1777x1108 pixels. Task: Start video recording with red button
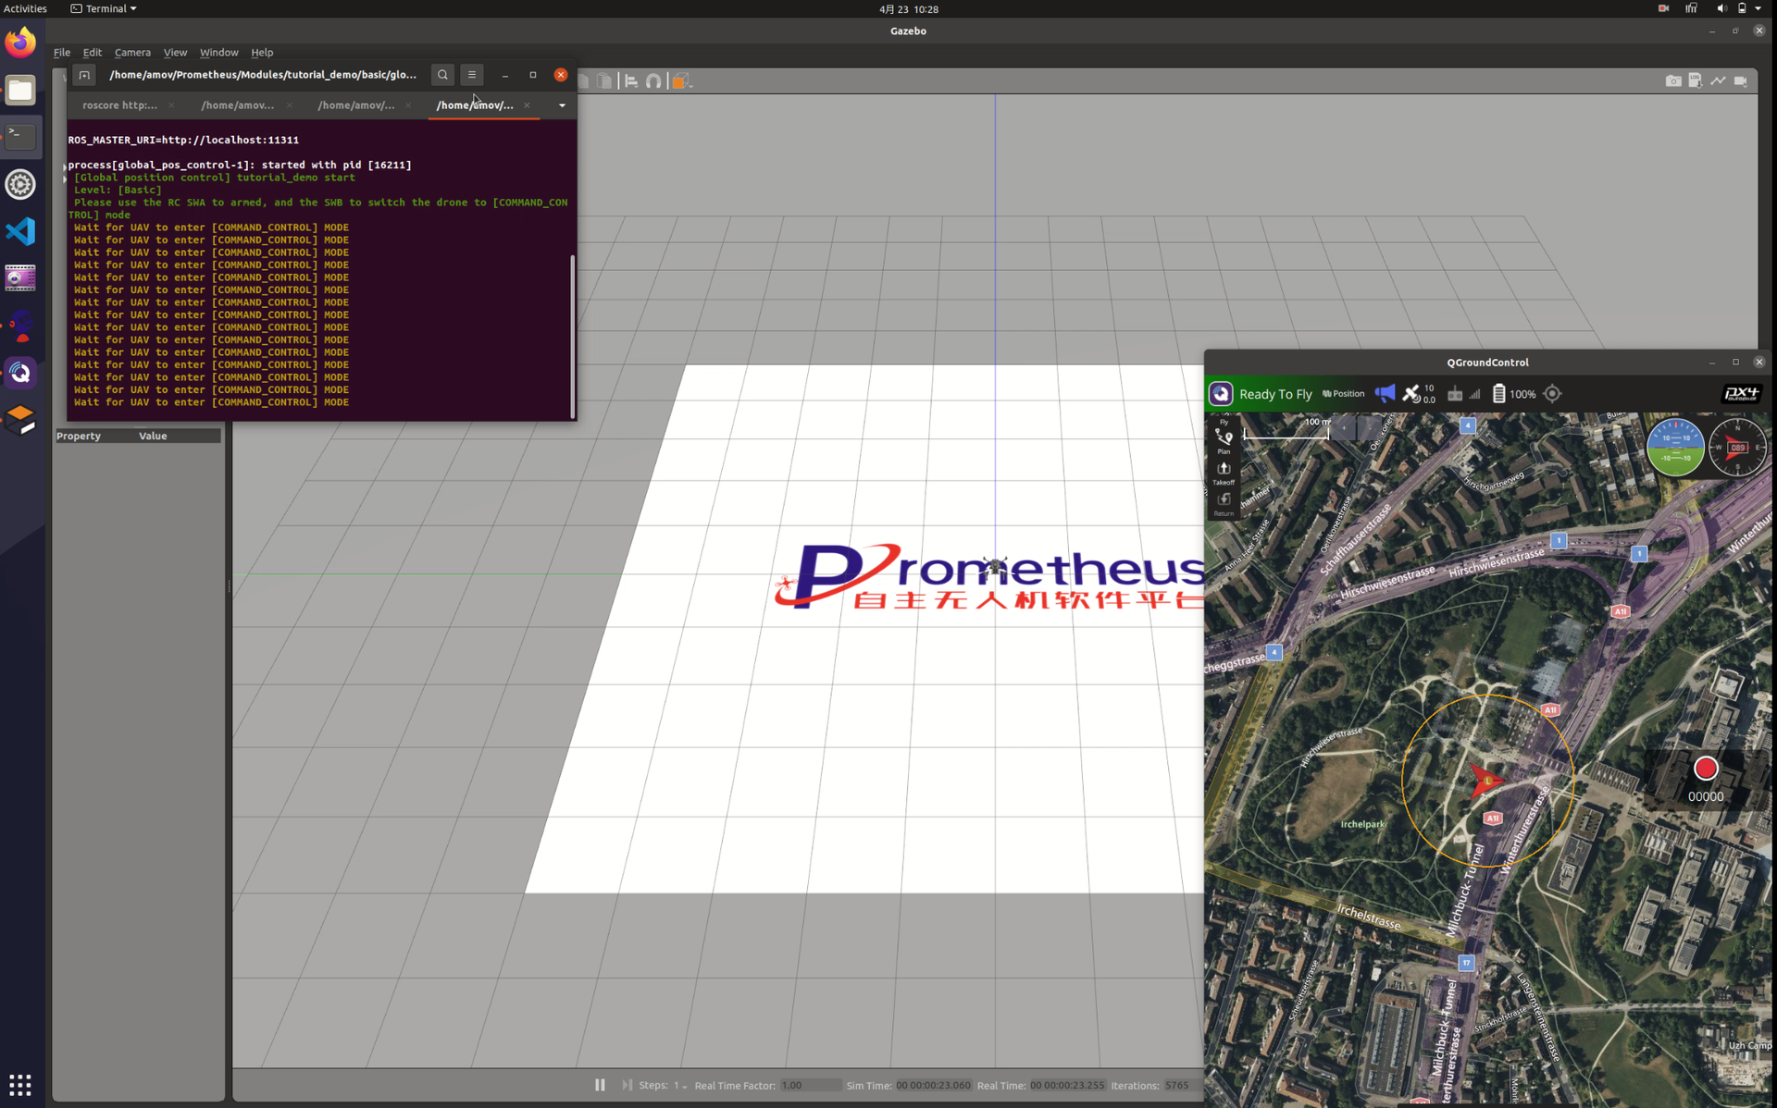(x=1705, y=768)
